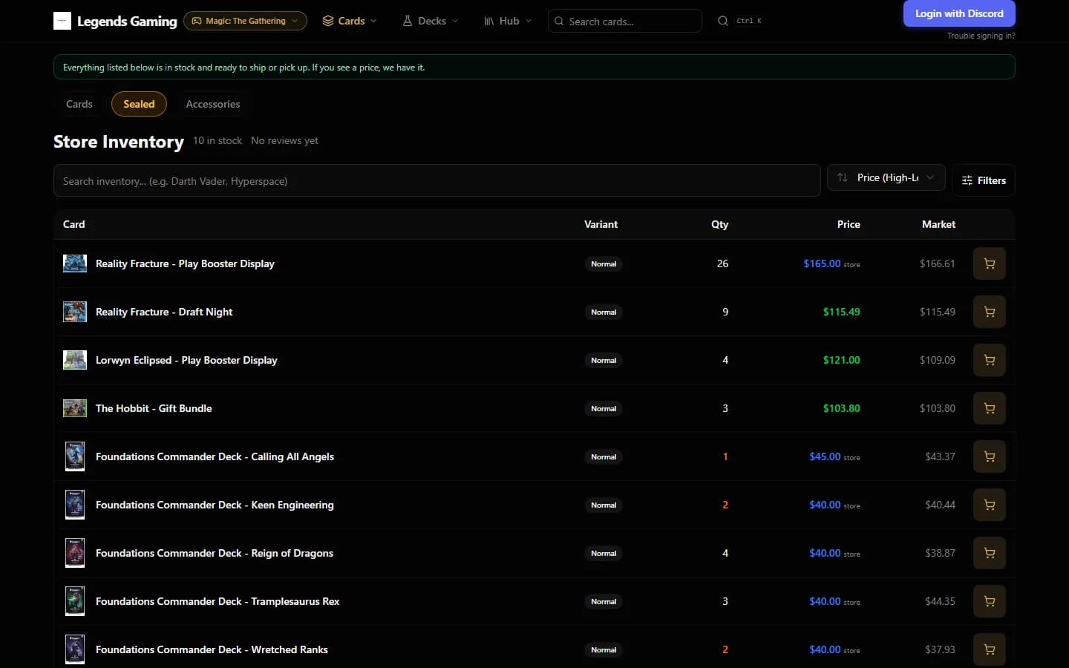Image resolution: width=1069 pixels, height=668 pixels.
Task: Open Foundations Commander Deck - Wretched Ranks
Action: point(212,649)
